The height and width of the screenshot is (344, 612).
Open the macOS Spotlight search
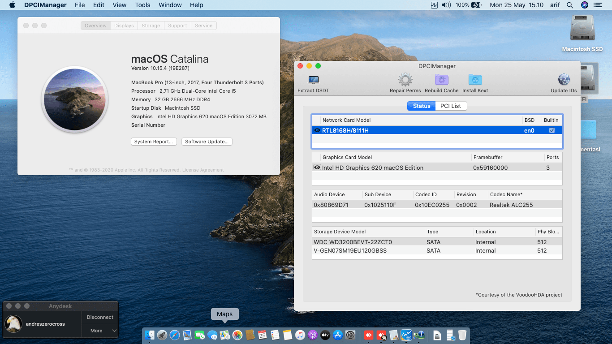[570, 5]
